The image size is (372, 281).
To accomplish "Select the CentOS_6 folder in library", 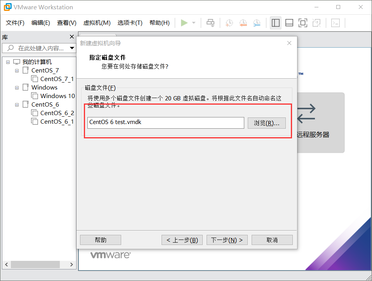I will click(45, 104).
